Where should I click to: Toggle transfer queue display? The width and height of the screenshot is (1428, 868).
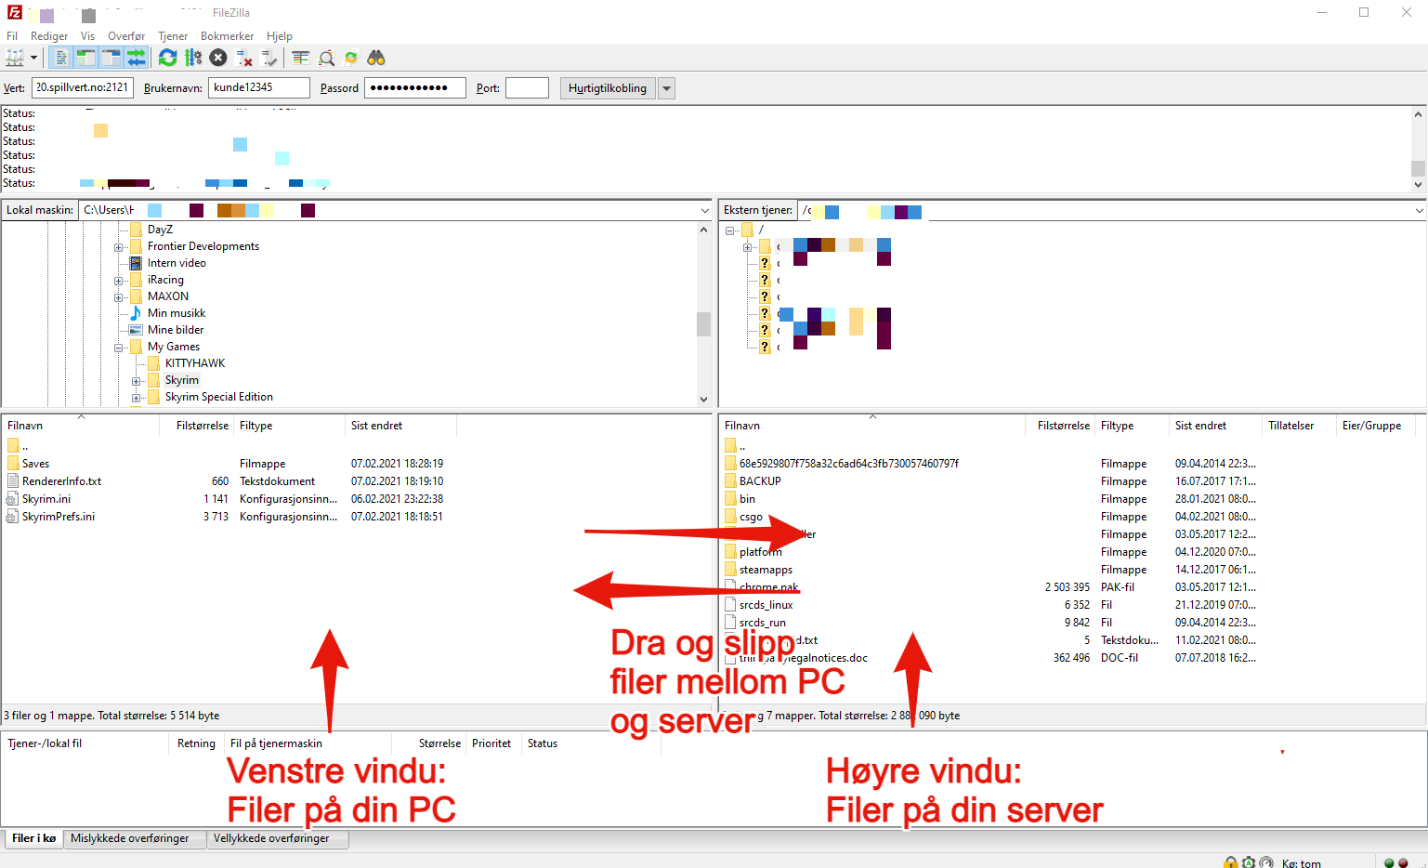point(136,58)
